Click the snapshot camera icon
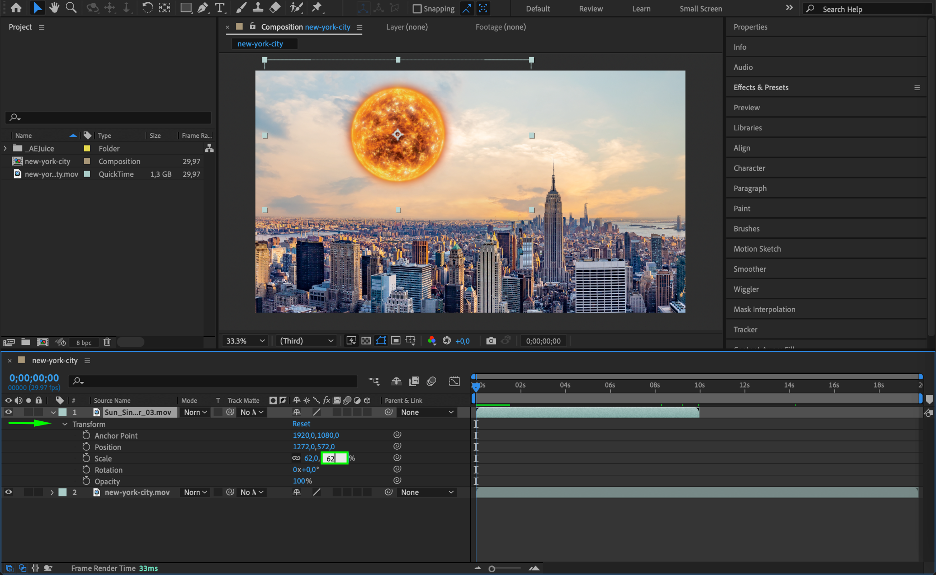This screenshot has width=936, height=575. 491,341
